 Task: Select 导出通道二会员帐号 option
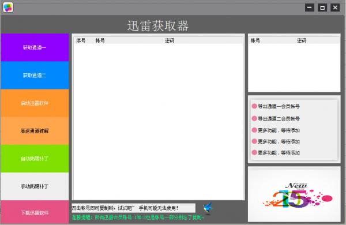276,119
